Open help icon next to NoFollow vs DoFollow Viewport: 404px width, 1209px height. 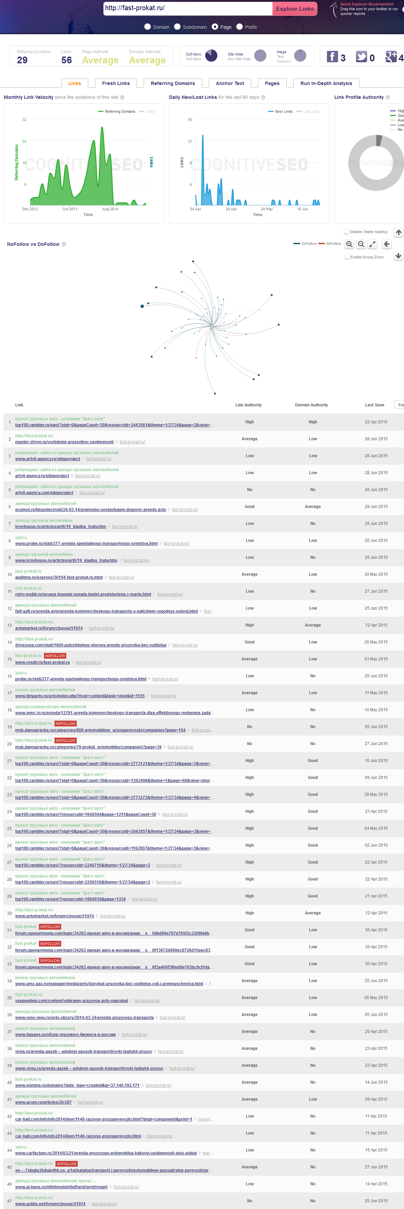point(64,245)
